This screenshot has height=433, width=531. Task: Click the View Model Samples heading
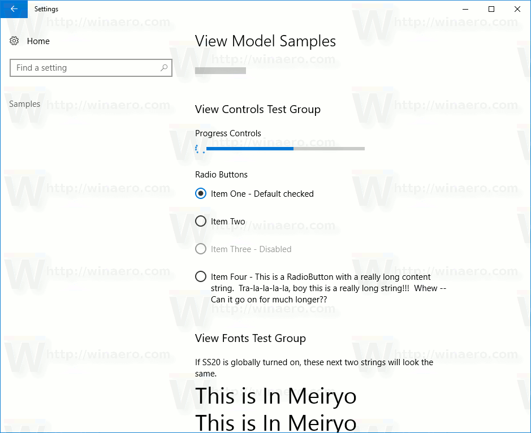[x=265, y=41]
